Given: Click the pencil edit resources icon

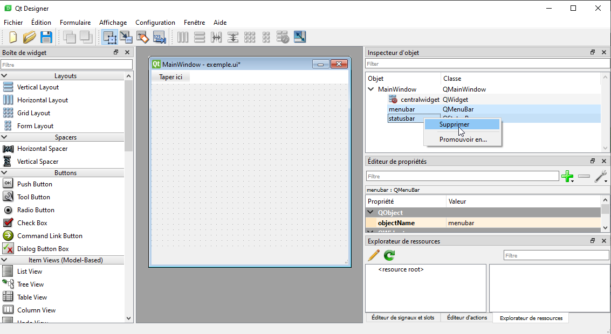Looking at the screenshot, I should 374,255.
